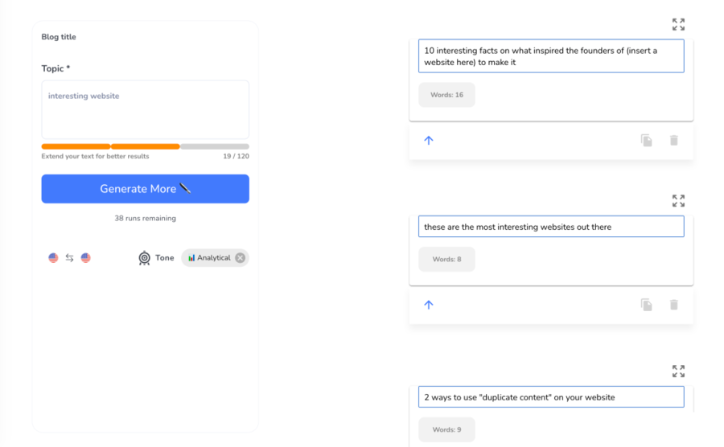Copy the 'most interesting websites' result
Screen dimensions: 724x447
click(x=646, y=305)
